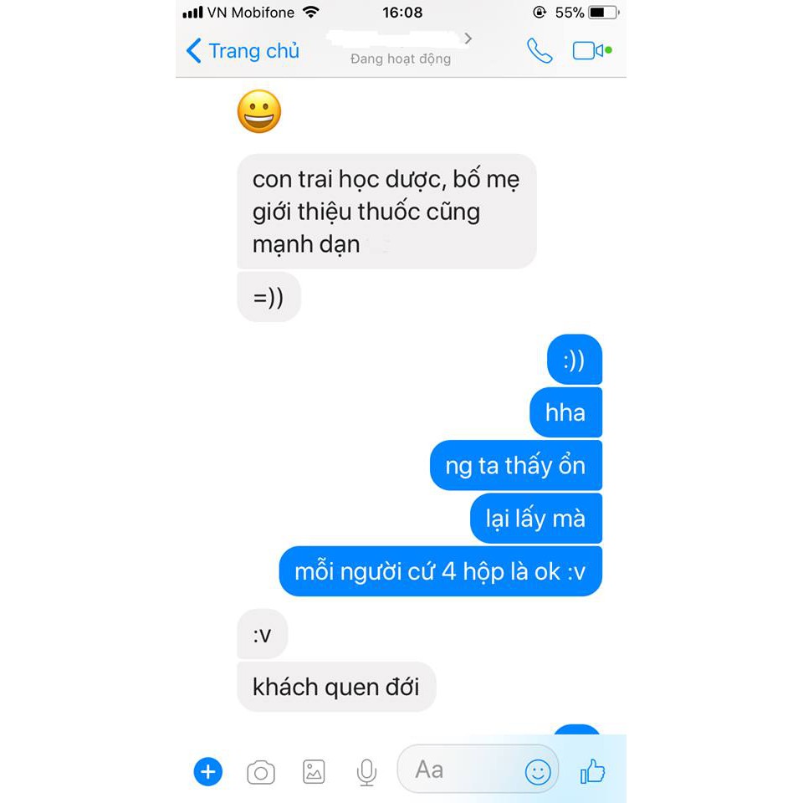Tap the 'hha' sent message bubble

[565, 412]
